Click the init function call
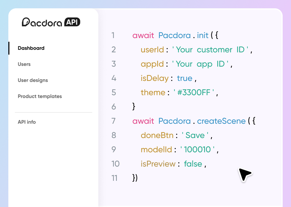This screenshot has height=207, width=291. (x=202, y=35)
